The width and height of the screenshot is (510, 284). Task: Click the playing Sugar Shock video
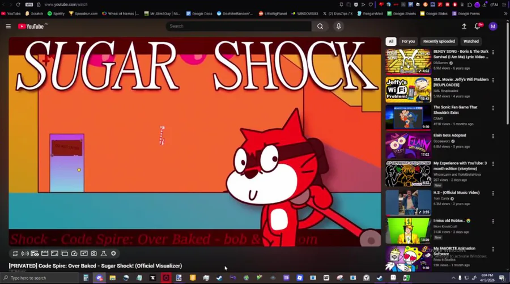click(x=195, y=142)
